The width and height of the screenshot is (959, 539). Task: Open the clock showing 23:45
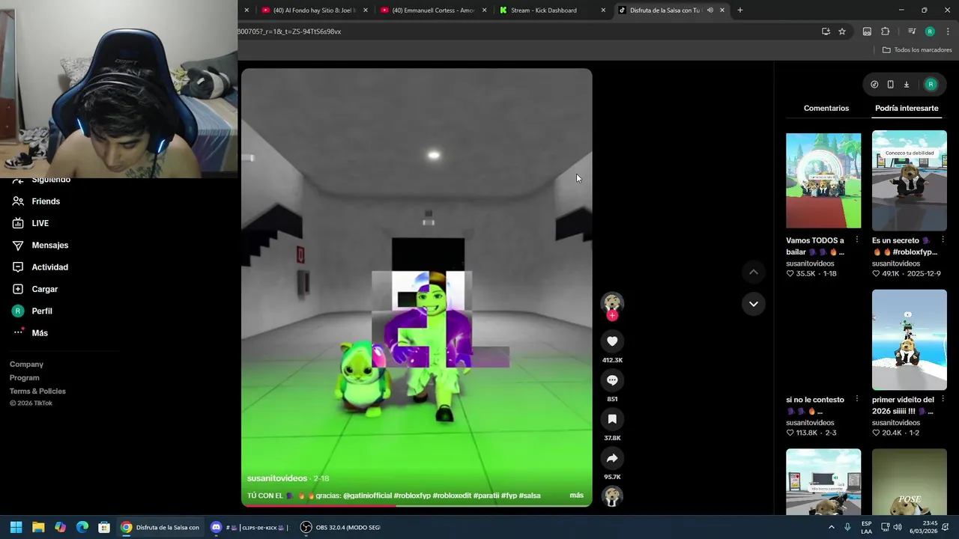[x=923, y=527]
